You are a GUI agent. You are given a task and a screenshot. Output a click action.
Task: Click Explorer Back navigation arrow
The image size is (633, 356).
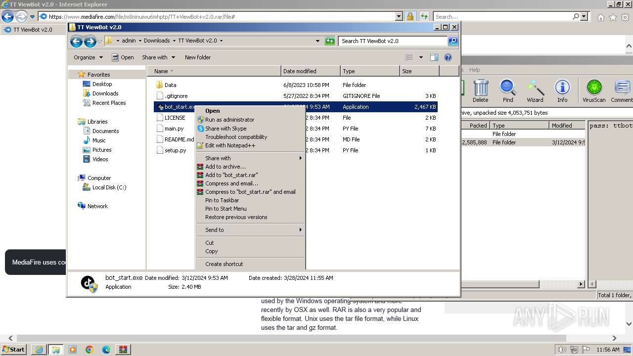click(x=76, y=42)
